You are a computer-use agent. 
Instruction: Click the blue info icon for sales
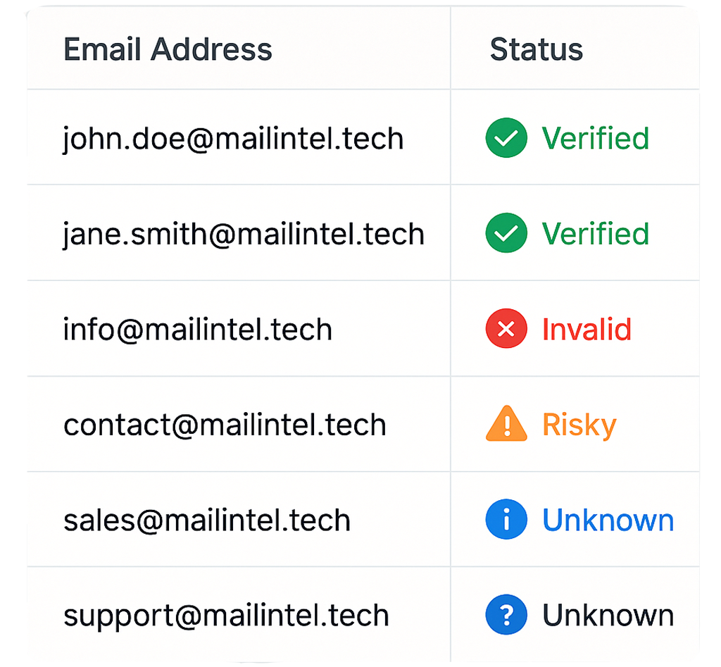coord(506,519)
